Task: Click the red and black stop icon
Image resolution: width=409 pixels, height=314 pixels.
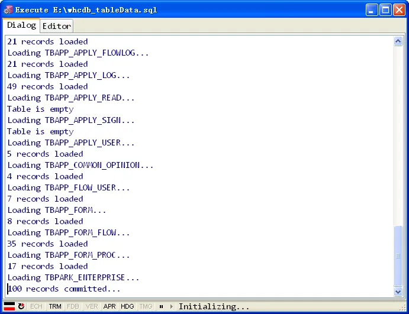Action: pyautogui.click(x=9, y=306)
